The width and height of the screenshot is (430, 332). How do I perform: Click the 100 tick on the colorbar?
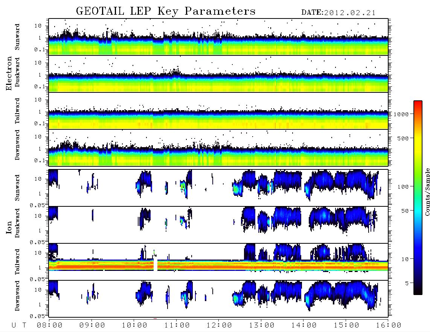click(403, 187)
